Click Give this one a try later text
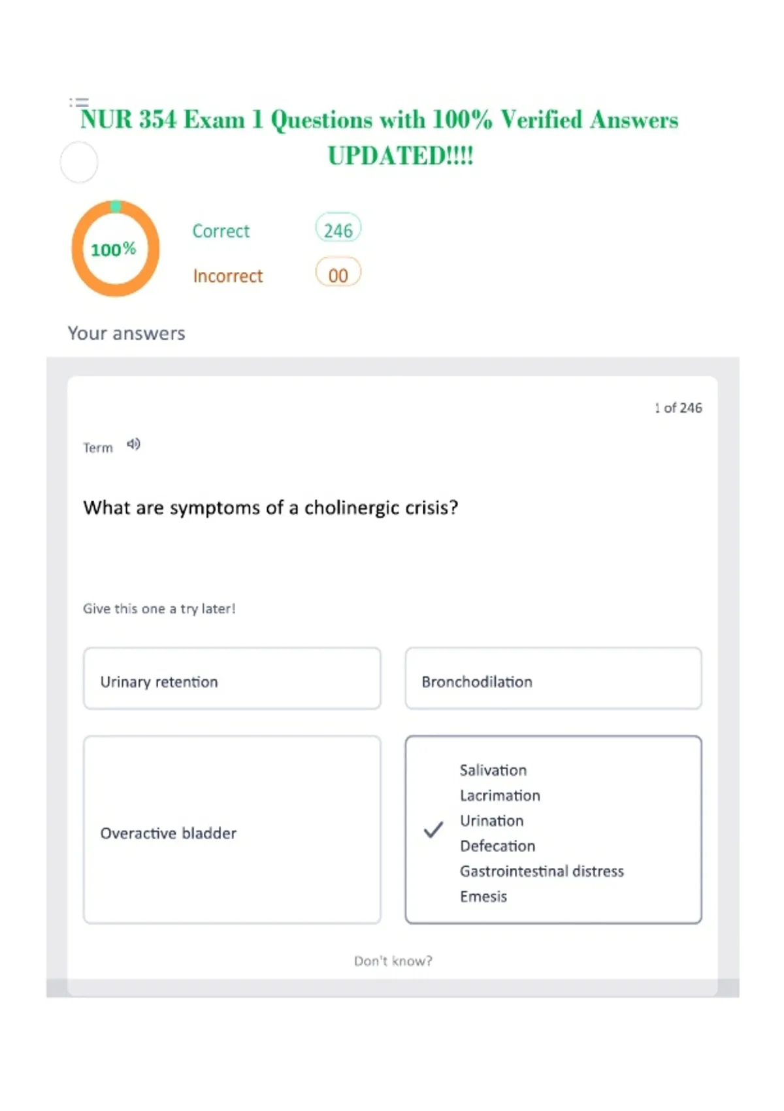 pyautogui.click(x=159, y=609)
